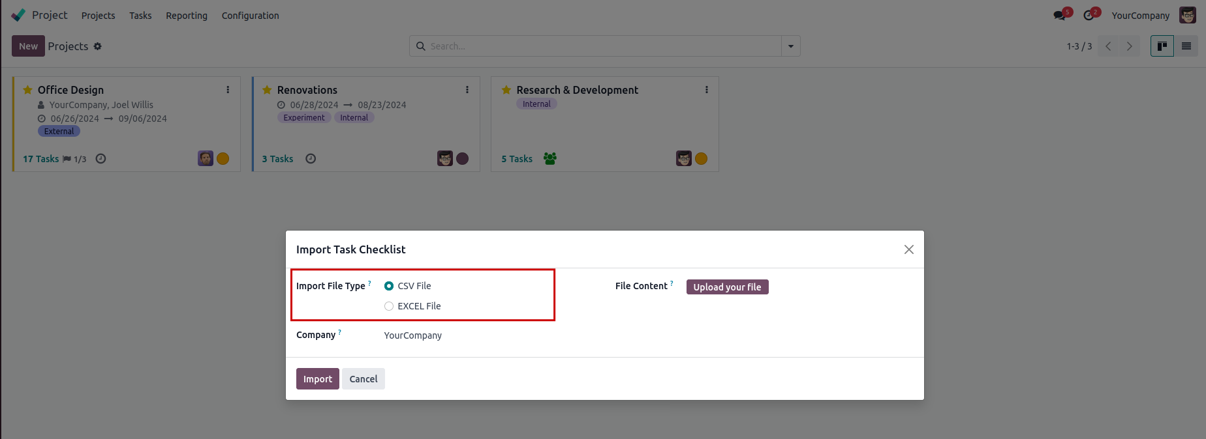1206x439 pixels.
Task: Click the Upload your file button
Action: (727, 287)
